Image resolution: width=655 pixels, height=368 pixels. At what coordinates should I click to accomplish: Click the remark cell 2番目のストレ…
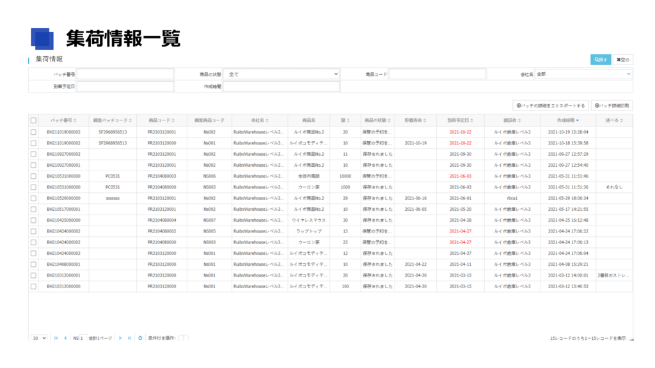pyautogui.click(x=613, y=275)
